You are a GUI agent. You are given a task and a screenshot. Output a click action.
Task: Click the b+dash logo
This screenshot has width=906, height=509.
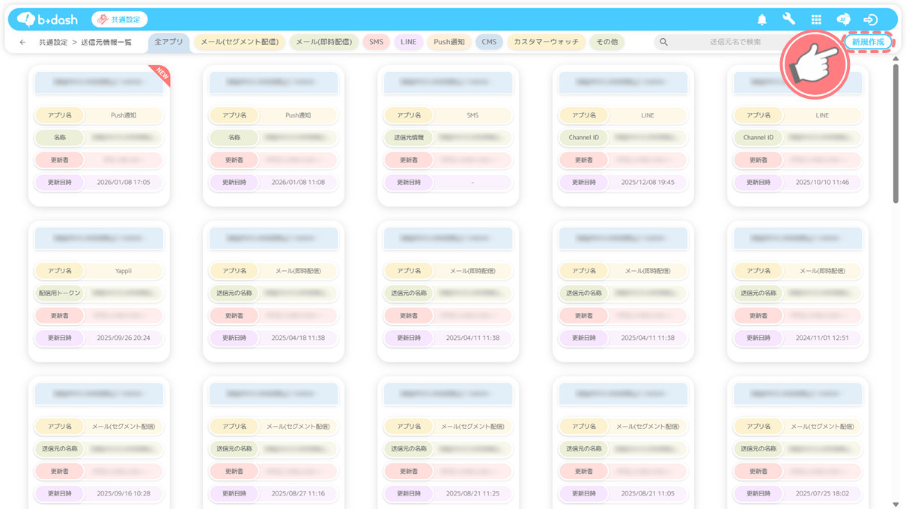[x=46, y=19]
